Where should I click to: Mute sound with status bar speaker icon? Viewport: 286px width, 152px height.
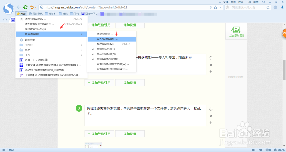253,150
